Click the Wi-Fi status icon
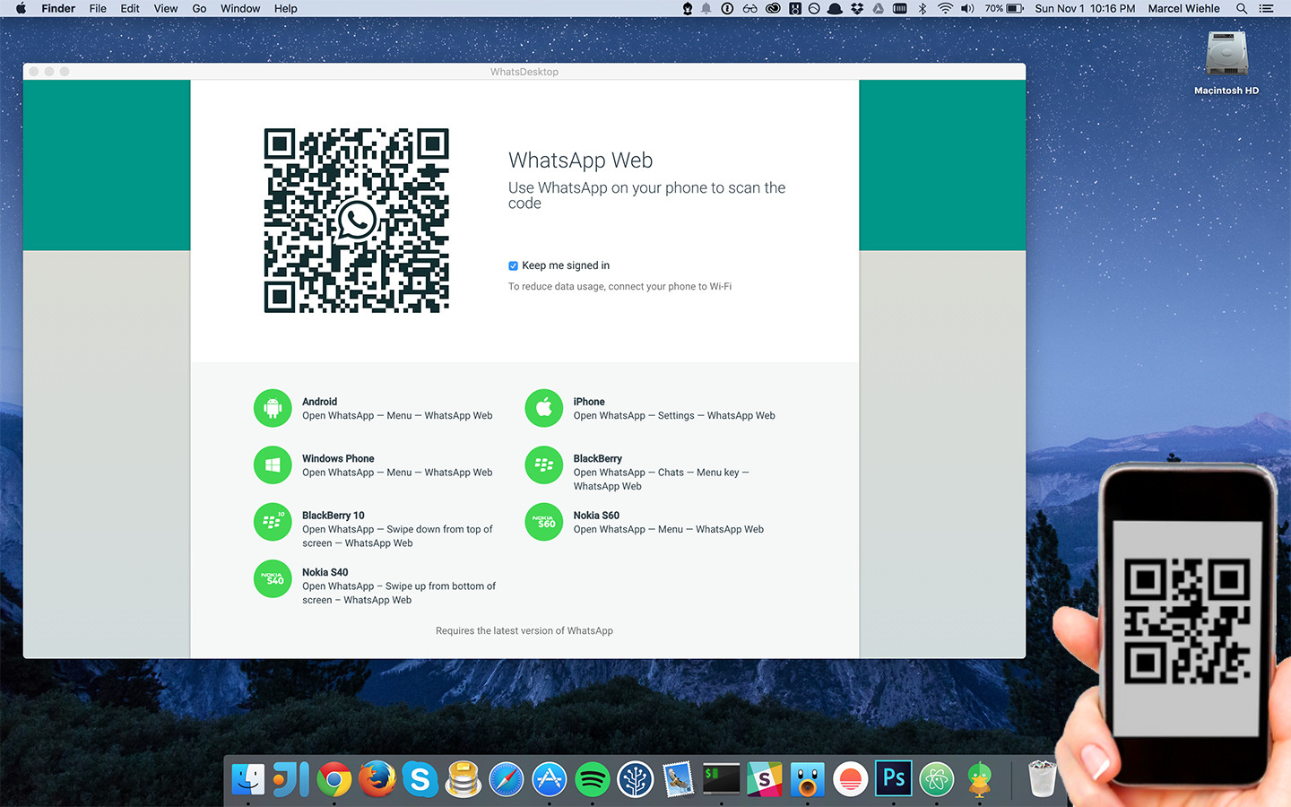Image resolution: width=1291 pixels, height=807 pixels. tap(945, 8)
